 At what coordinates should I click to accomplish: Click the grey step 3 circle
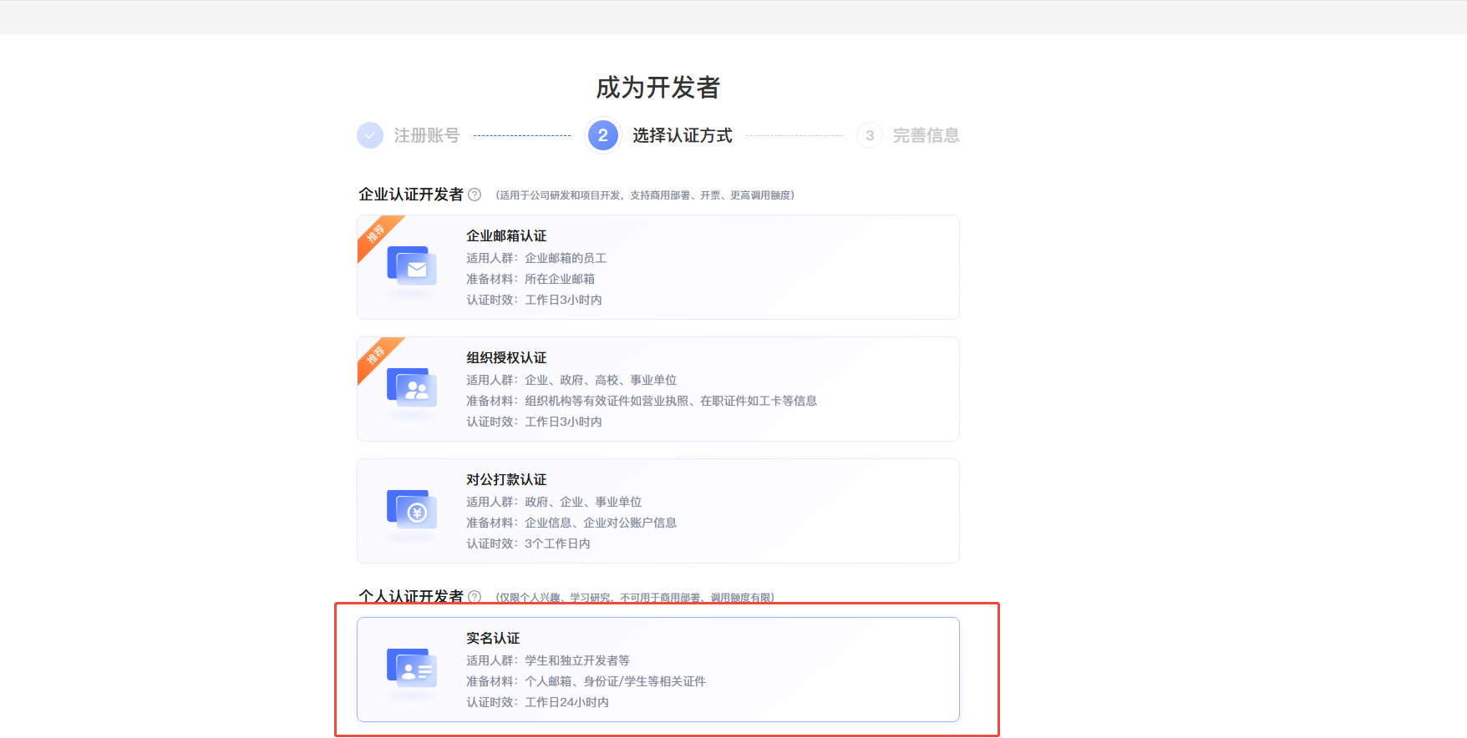[x=869, y=135]
